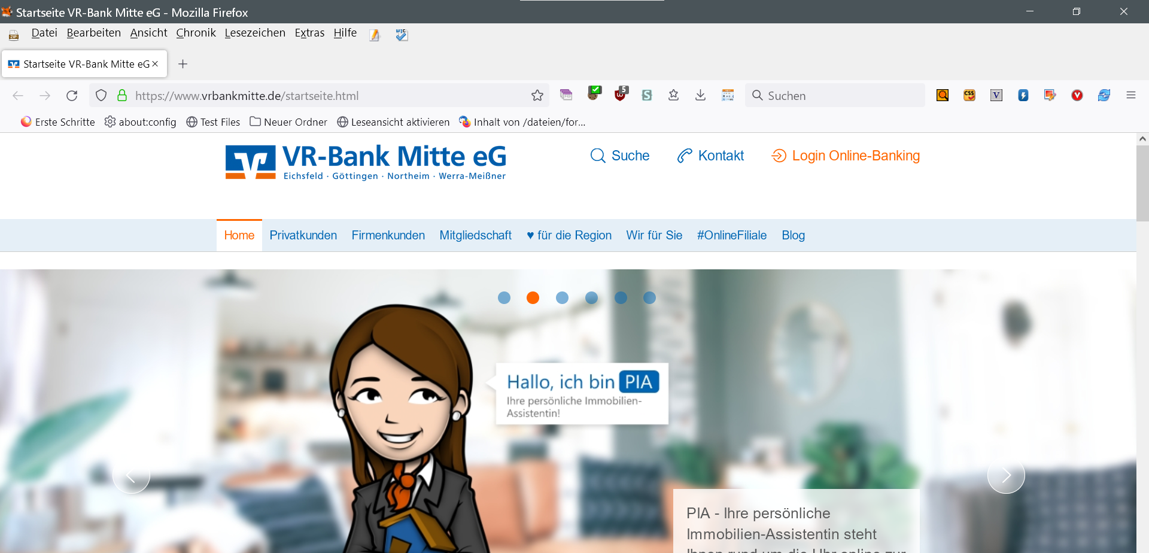Screen dimensions: 1149x553
Task: Open the Lesezeichen menu
Action: pyautogui.click(x=255, y=33)
